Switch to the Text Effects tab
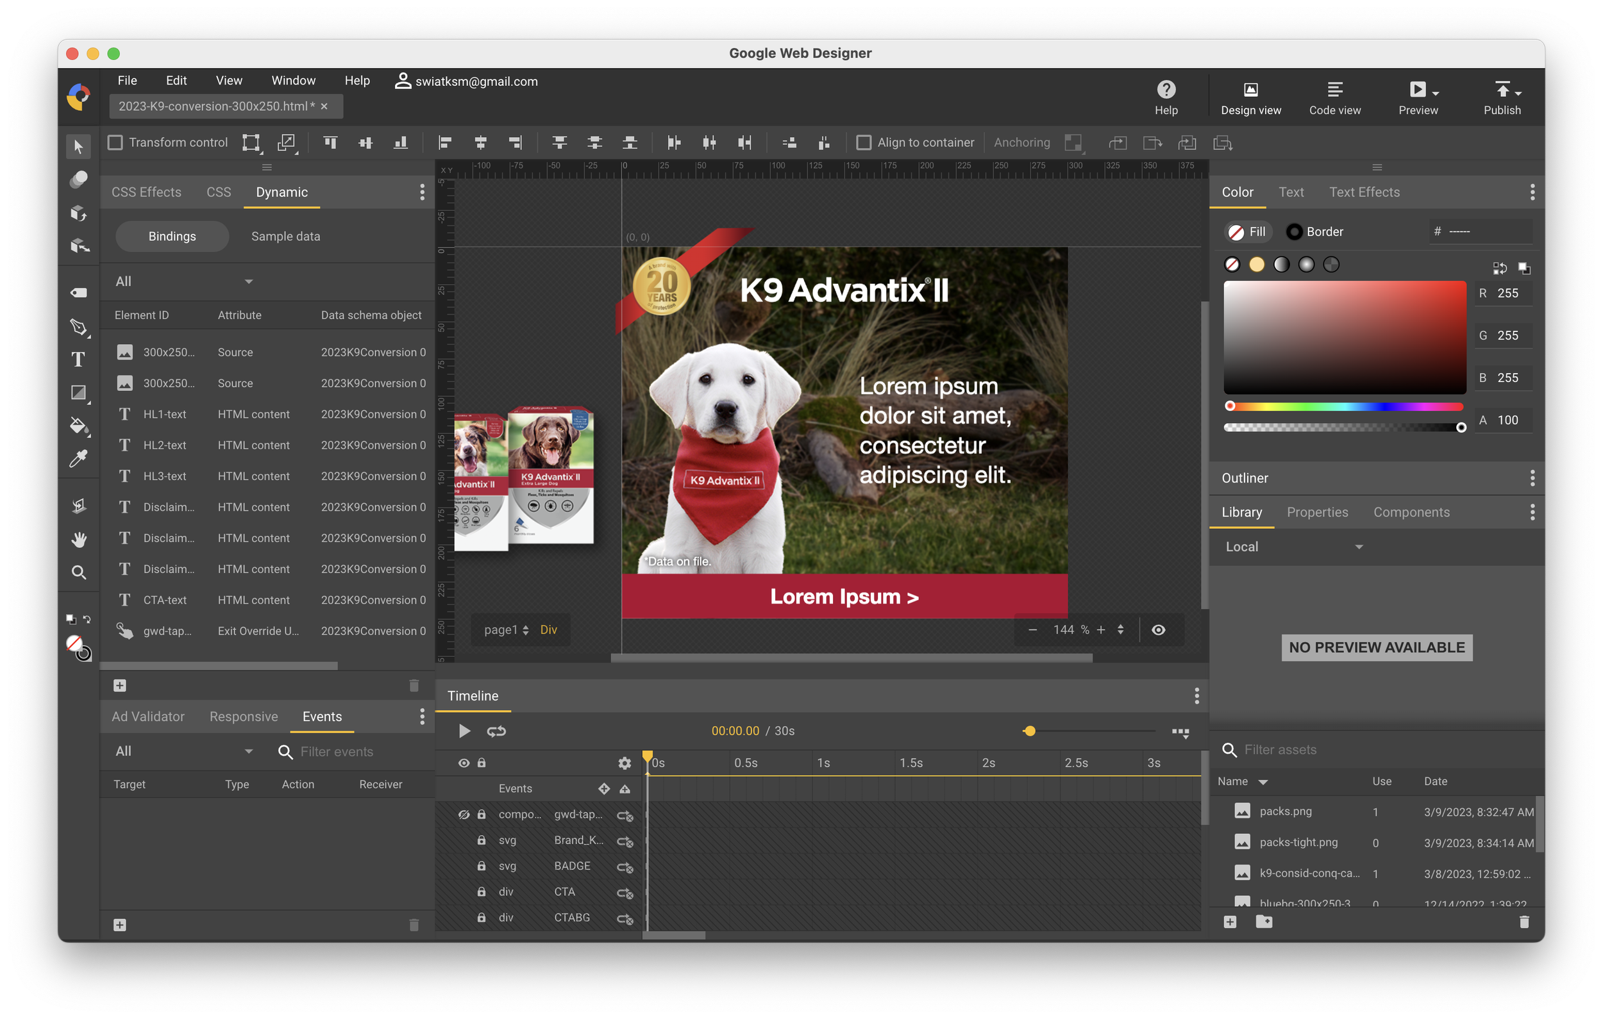1603x1019 pixels. pos(1364,192)
